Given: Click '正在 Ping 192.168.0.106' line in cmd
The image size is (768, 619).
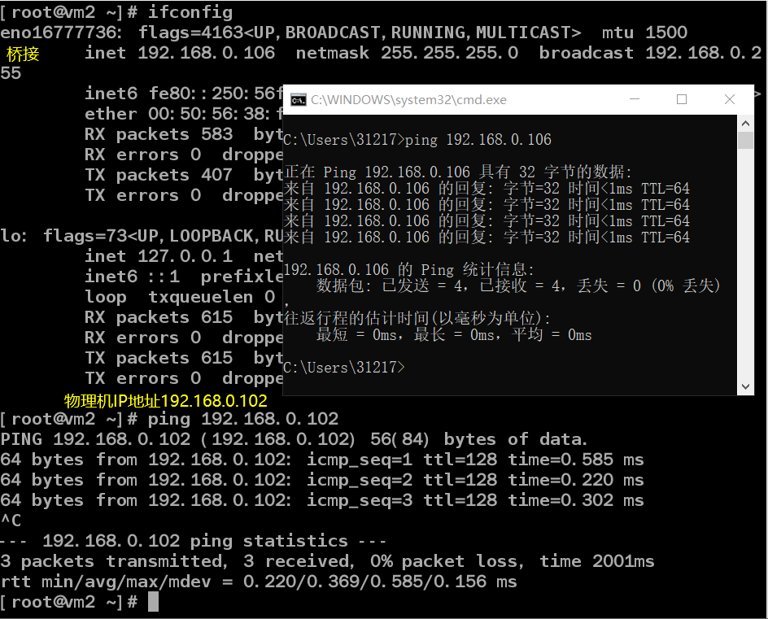Looking at the screenshot, I should [x=458, y=172].
